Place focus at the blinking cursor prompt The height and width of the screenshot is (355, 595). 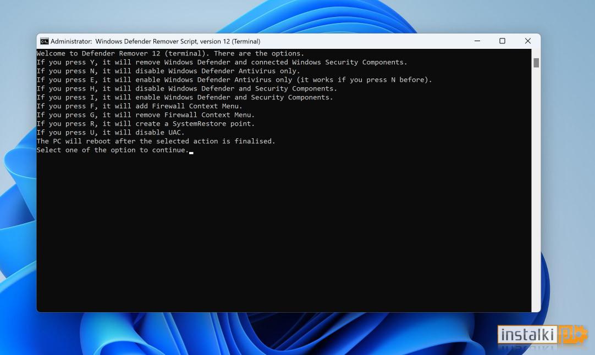click(x=191, y=150)
